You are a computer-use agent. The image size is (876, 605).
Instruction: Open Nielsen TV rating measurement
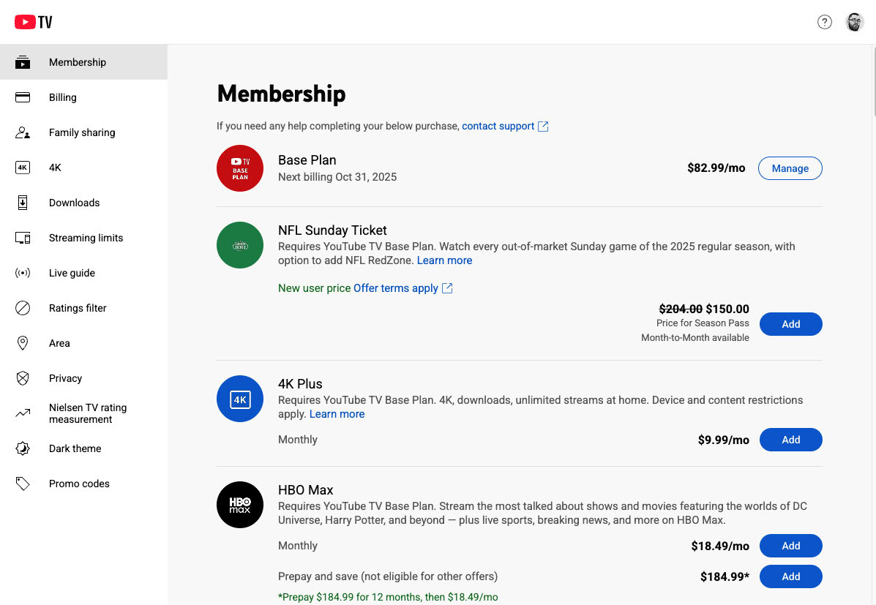click(87, 413)
